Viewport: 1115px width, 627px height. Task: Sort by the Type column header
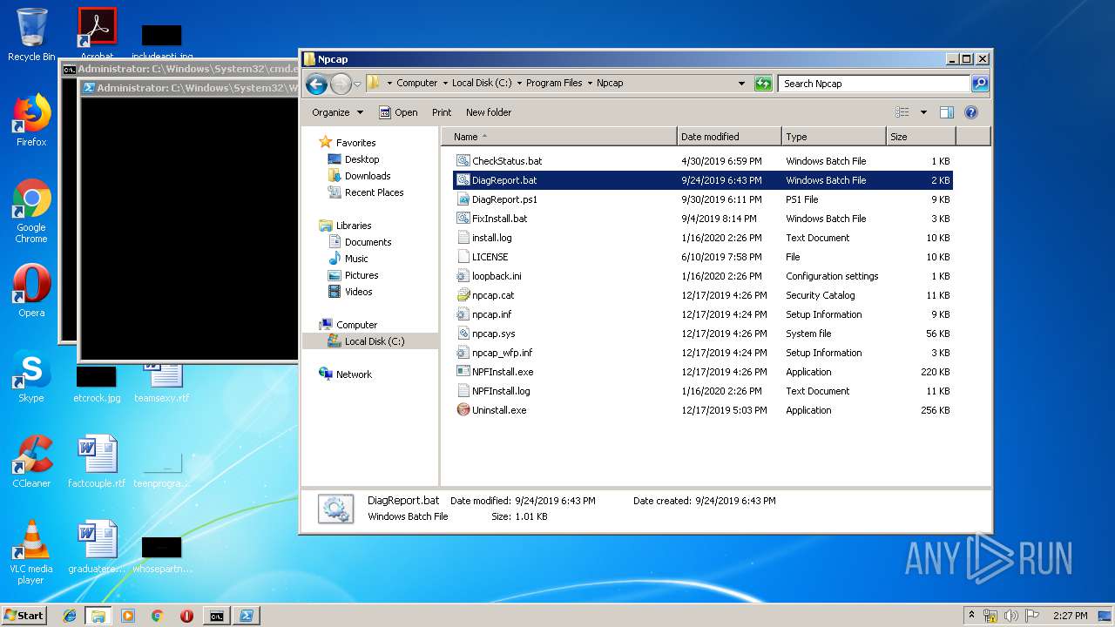pyautogui.click(x=834, y=137)
